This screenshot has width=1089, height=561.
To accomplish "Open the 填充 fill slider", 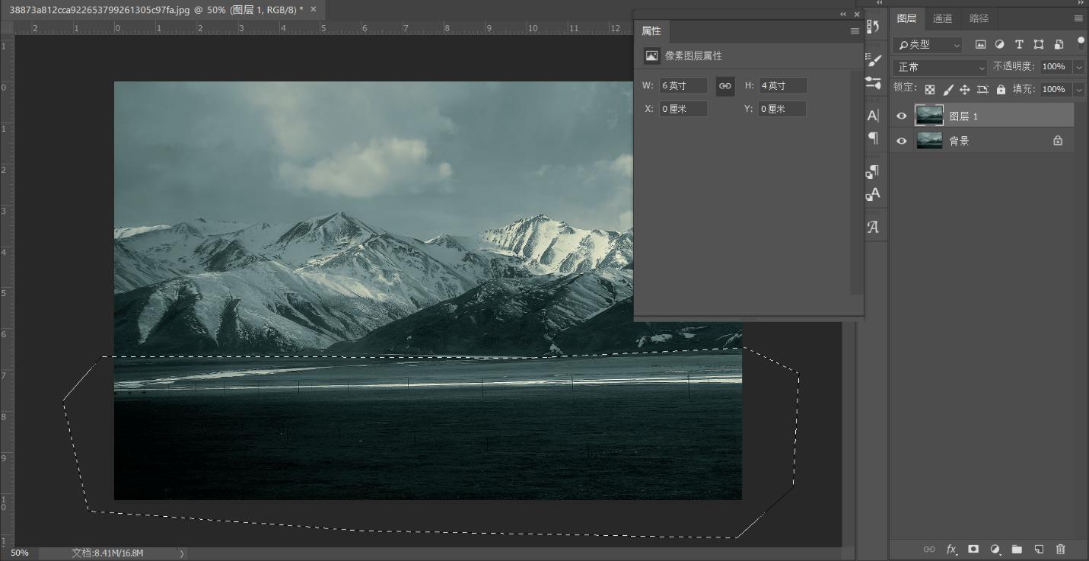I will [x=1078, y=89].
